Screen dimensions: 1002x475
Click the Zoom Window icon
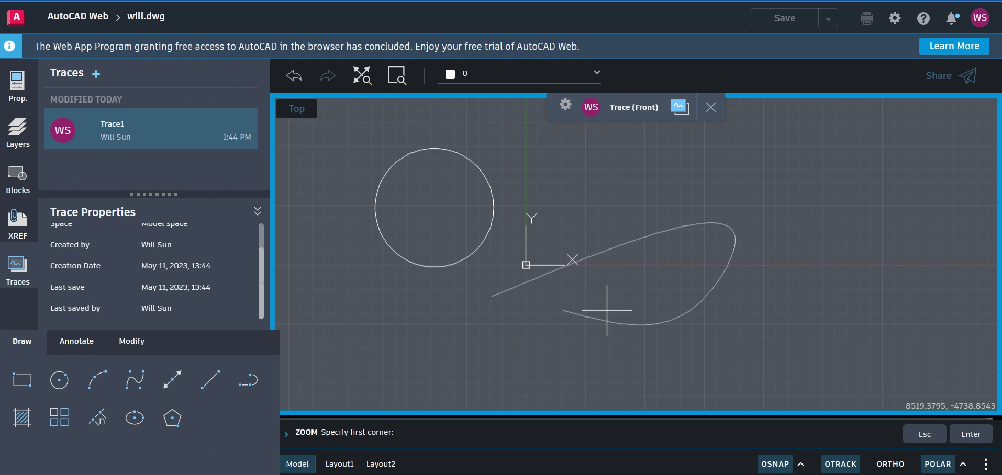[x=397, y=75]
